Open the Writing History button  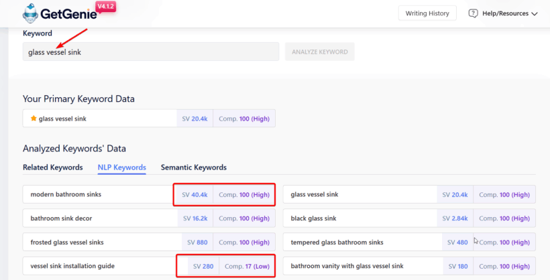427,13
